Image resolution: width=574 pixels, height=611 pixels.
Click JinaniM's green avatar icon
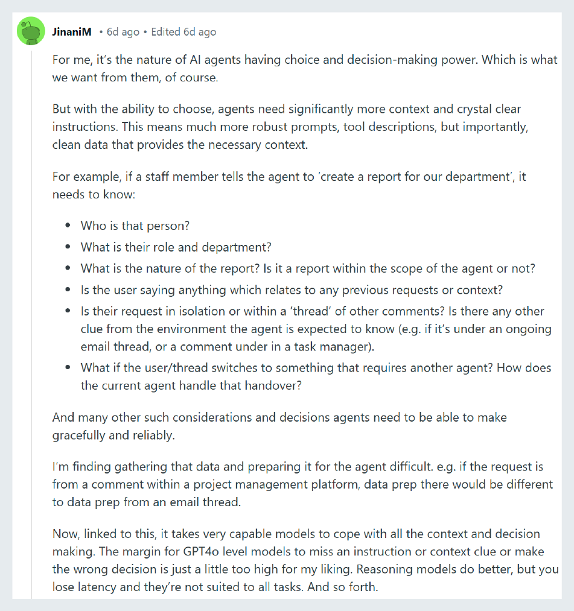click(x=31, y=31)
